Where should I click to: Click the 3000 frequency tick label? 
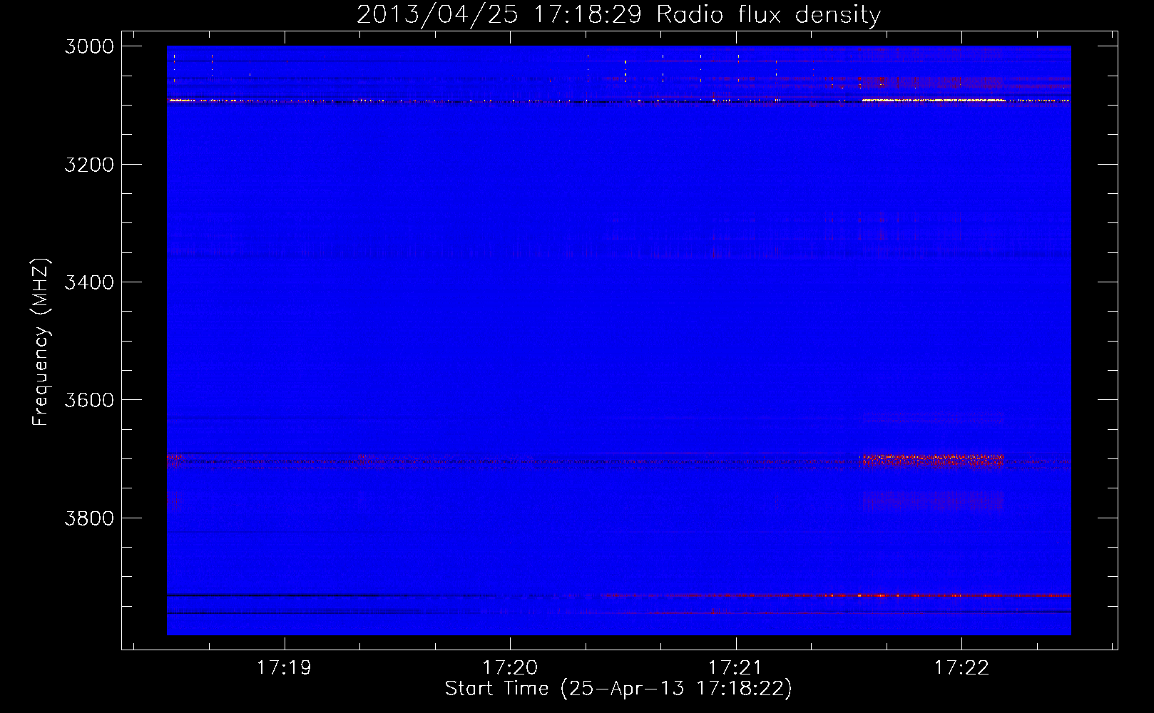[89, 46]
